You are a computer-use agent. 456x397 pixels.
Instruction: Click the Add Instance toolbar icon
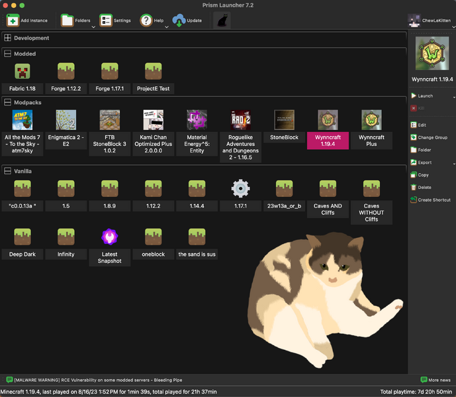[x=13, y=21]
